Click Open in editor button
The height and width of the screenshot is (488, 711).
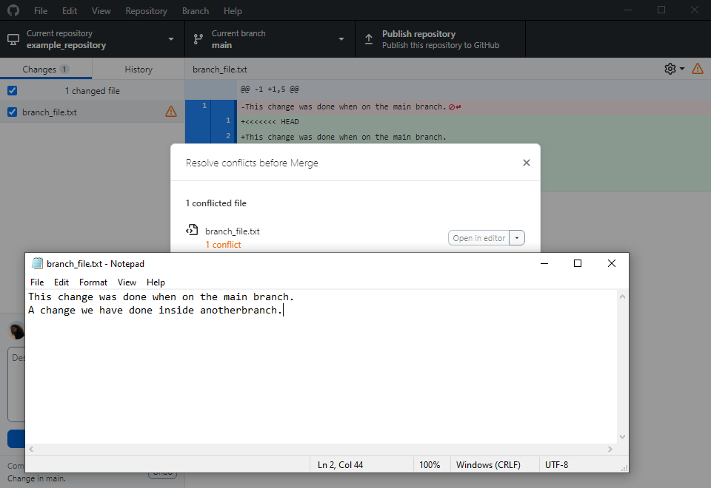pyautogui.click(x=479, y=238)
